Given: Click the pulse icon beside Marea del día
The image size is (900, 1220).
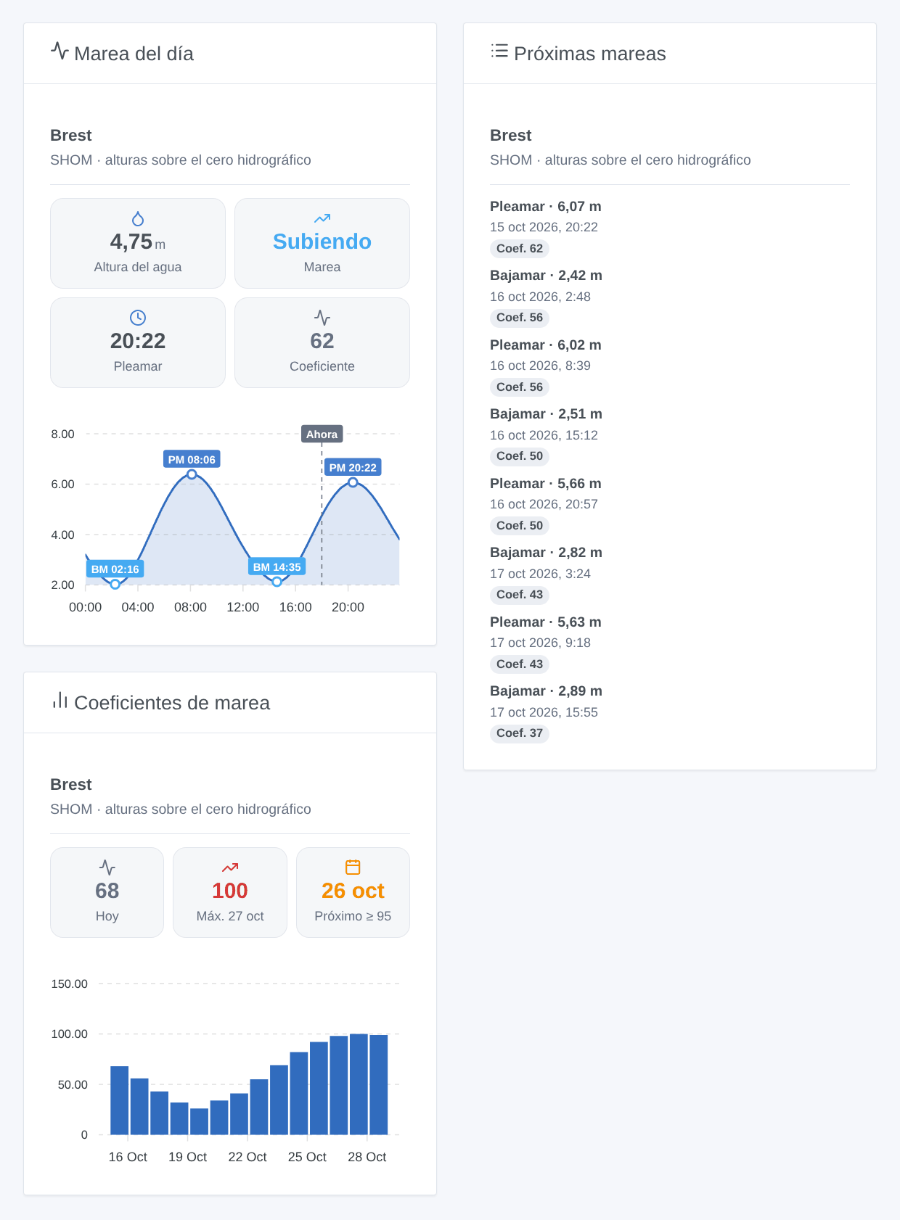Looking at the screenshot, I should point(60,51).
